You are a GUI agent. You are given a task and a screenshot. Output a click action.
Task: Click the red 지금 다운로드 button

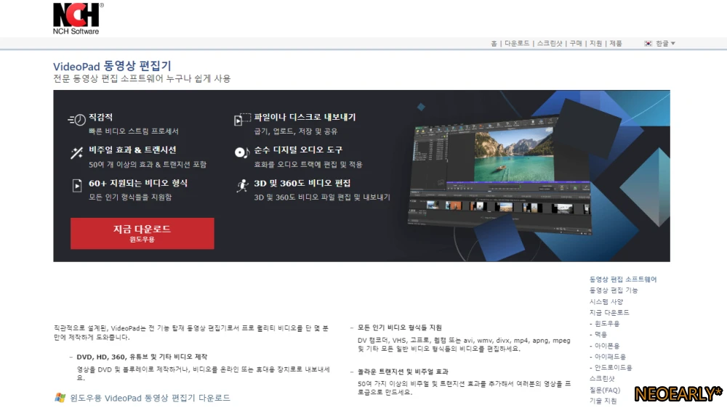(142, 234)
